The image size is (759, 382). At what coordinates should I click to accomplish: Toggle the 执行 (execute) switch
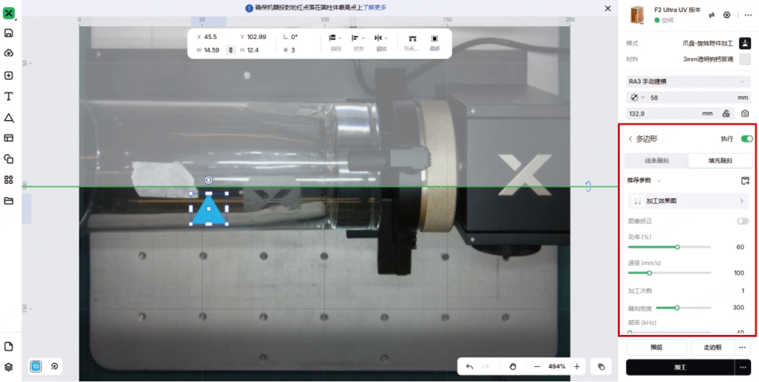click(x=746, y=139)
